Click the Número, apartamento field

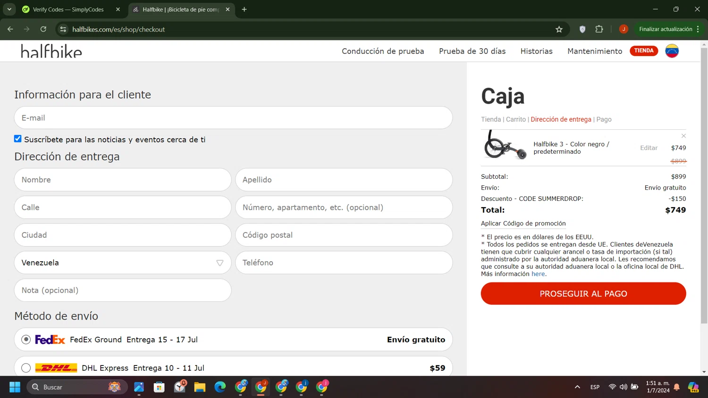coord(344,207)
